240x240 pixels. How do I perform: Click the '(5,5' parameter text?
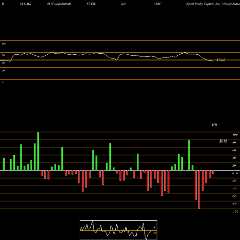(123, 4)
